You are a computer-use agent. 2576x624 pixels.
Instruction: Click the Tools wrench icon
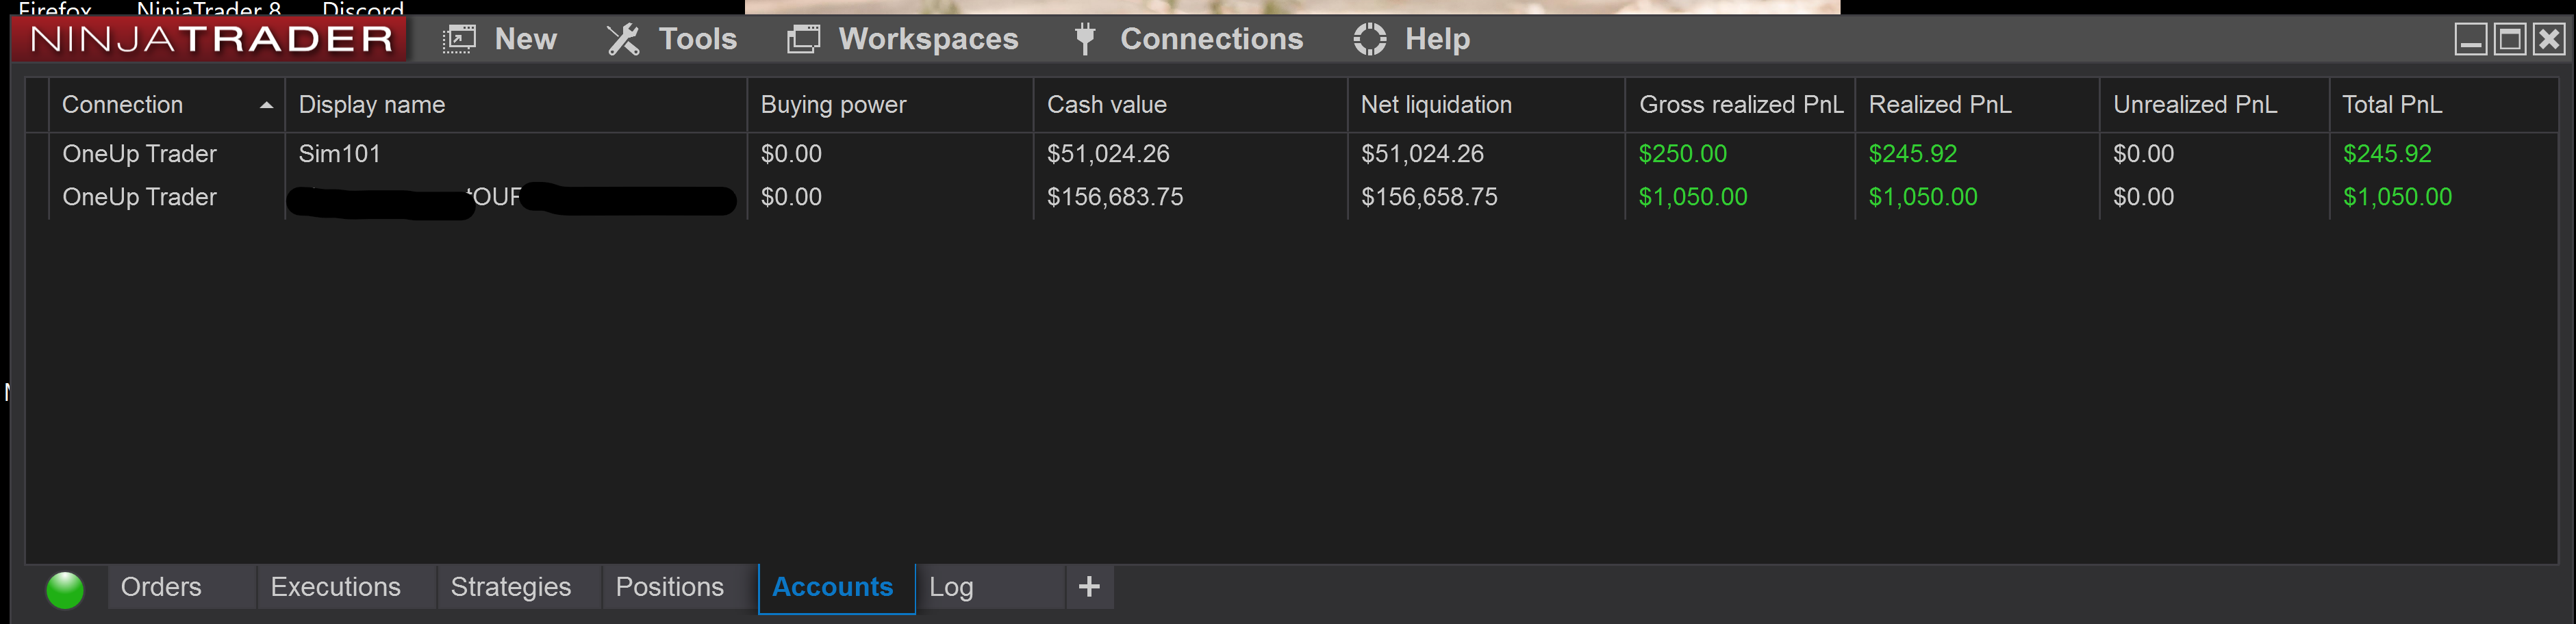(x=623, y=39)
